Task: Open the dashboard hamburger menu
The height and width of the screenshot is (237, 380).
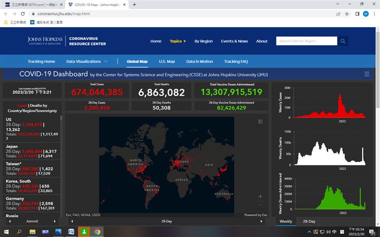Action: pyautogui.click(x=367, y=74)
